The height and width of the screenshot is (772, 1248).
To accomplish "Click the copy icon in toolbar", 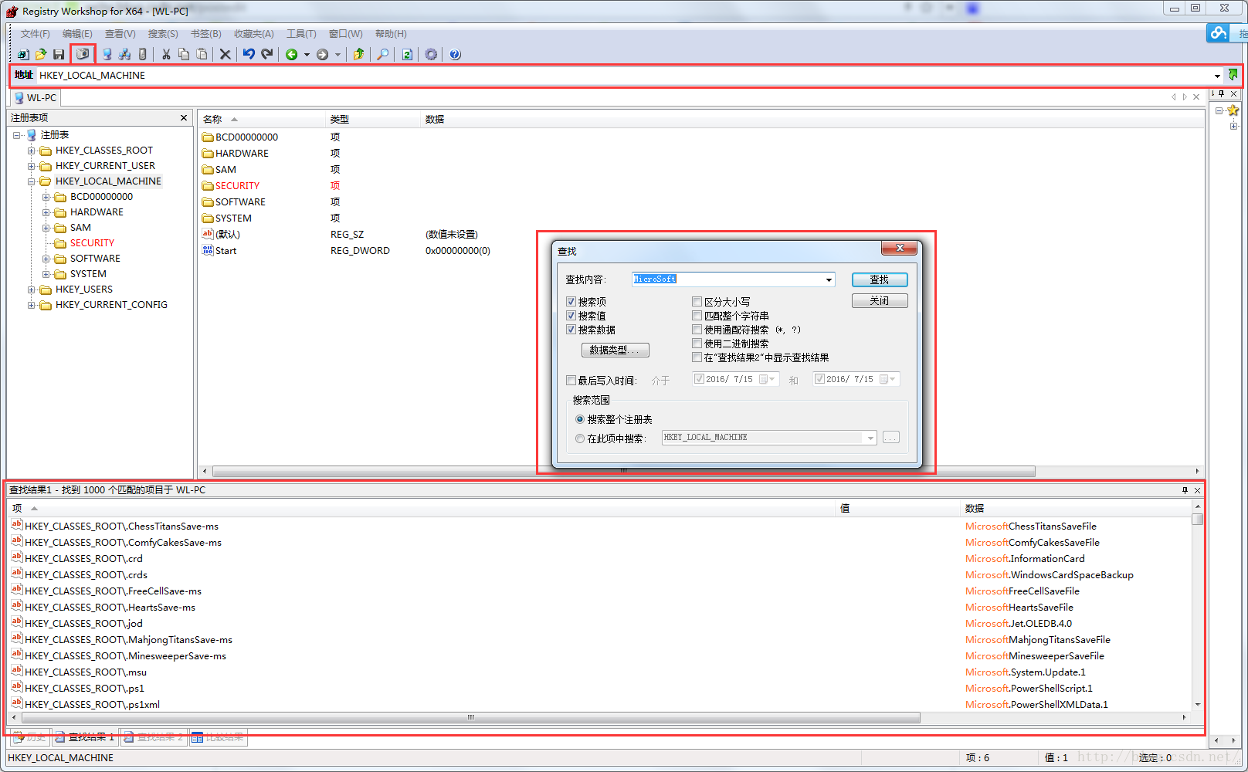I will pos(184,54).
